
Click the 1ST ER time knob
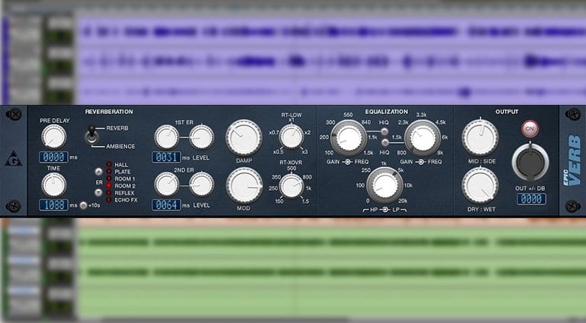pos(167,137)
